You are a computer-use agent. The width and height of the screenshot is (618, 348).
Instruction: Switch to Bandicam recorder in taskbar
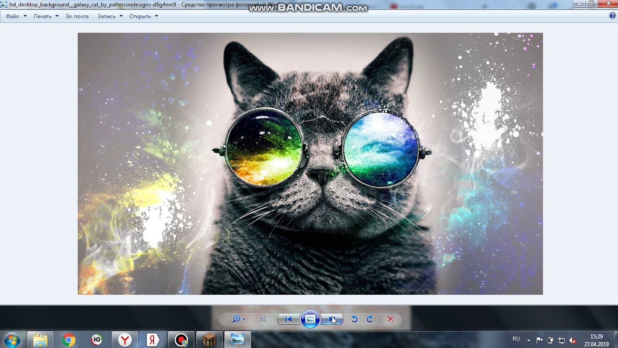(x=182, y=340)
